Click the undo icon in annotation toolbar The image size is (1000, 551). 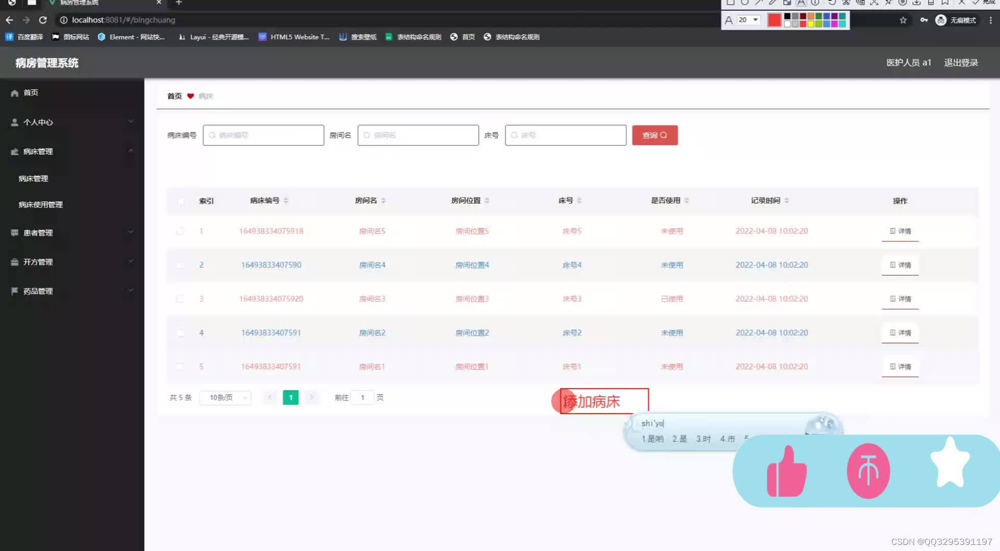(x=832, y=3)
